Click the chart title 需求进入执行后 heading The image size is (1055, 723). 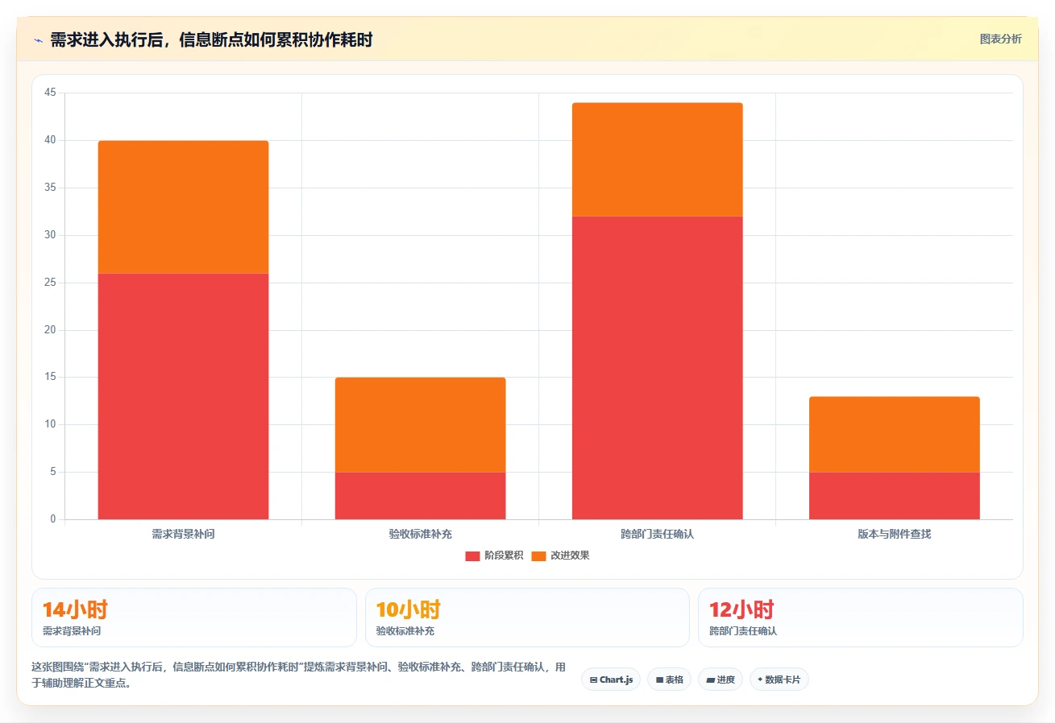pos(211,39)
